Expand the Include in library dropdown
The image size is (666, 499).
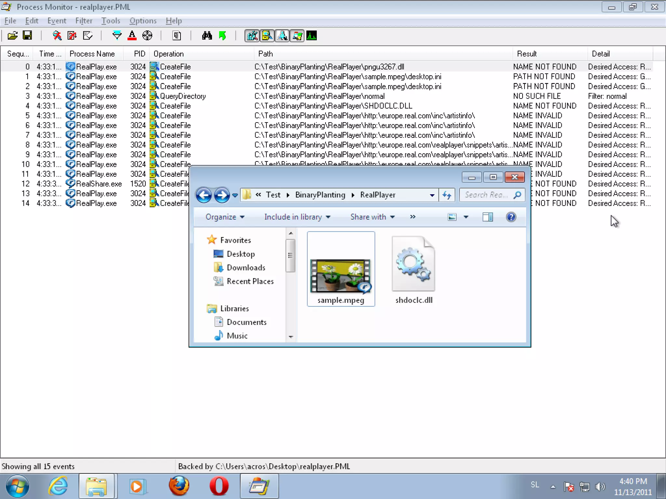297,217
